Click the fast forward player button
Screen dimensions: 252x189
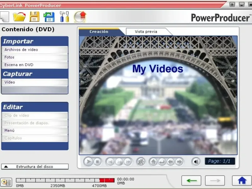[x=128, y=162]
